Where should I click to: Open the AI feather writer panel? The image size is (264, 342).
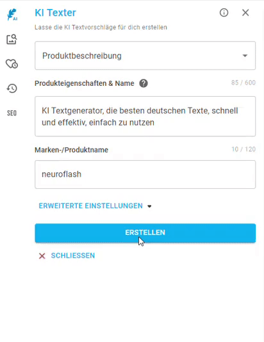(x=12, y=15)
